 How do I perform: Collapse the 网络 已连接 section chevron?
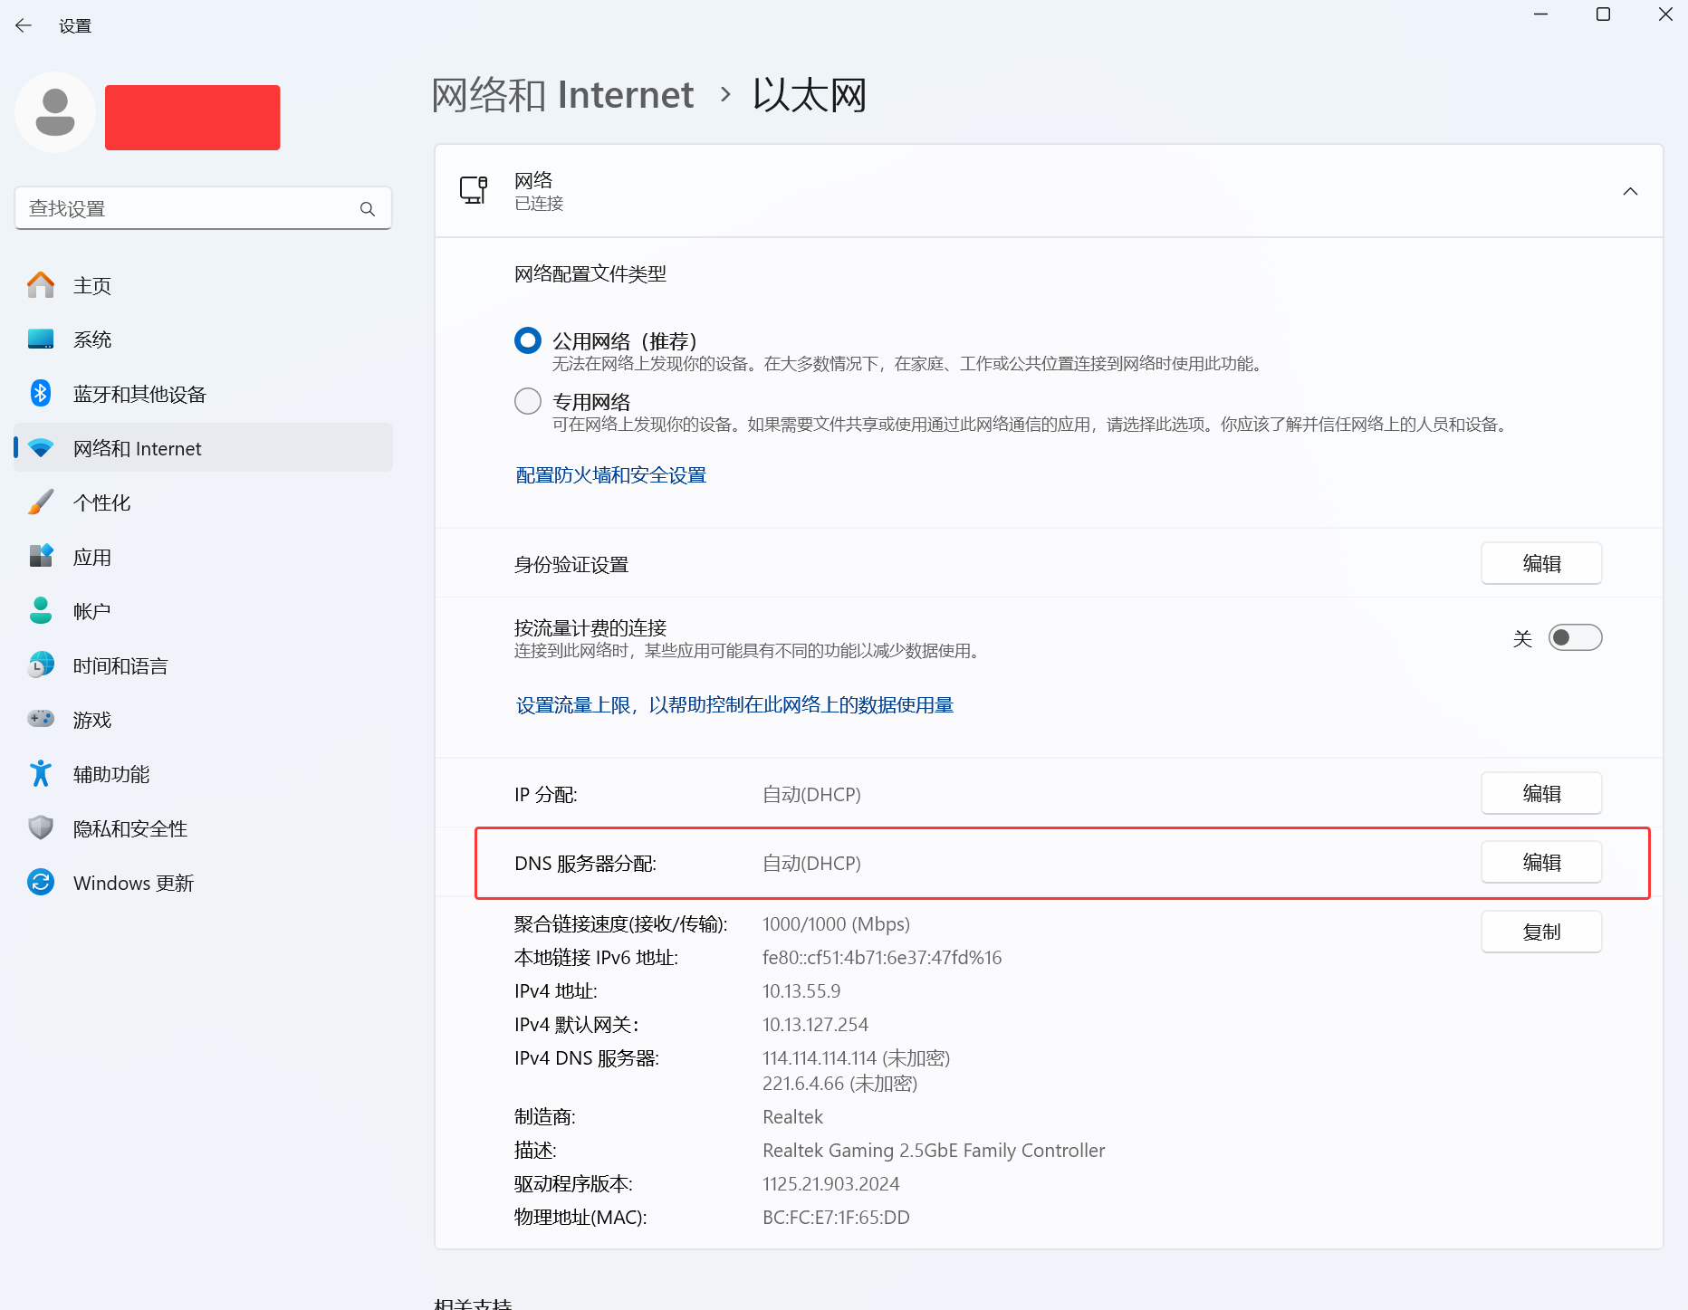tap(1630, 192)
